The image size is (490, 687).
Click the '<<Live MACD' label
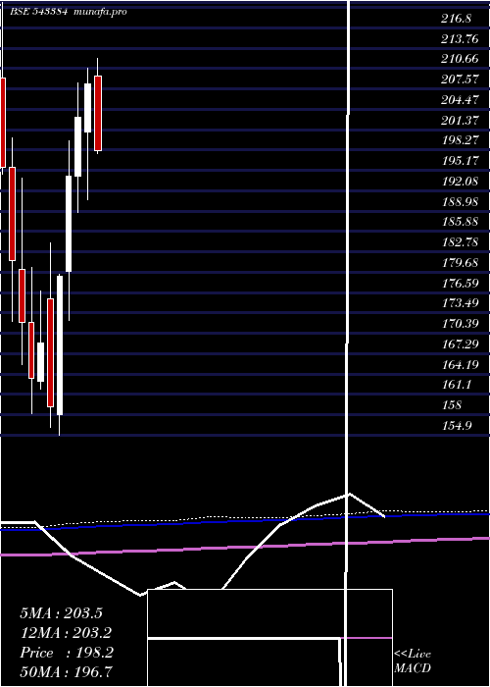point(413,661)
